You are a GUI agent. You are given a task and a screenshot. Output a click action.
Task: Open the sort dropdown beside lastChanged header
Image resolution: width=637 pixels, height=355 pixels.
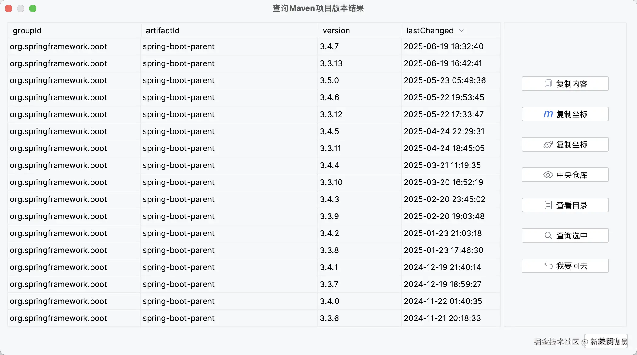(461, 30)
